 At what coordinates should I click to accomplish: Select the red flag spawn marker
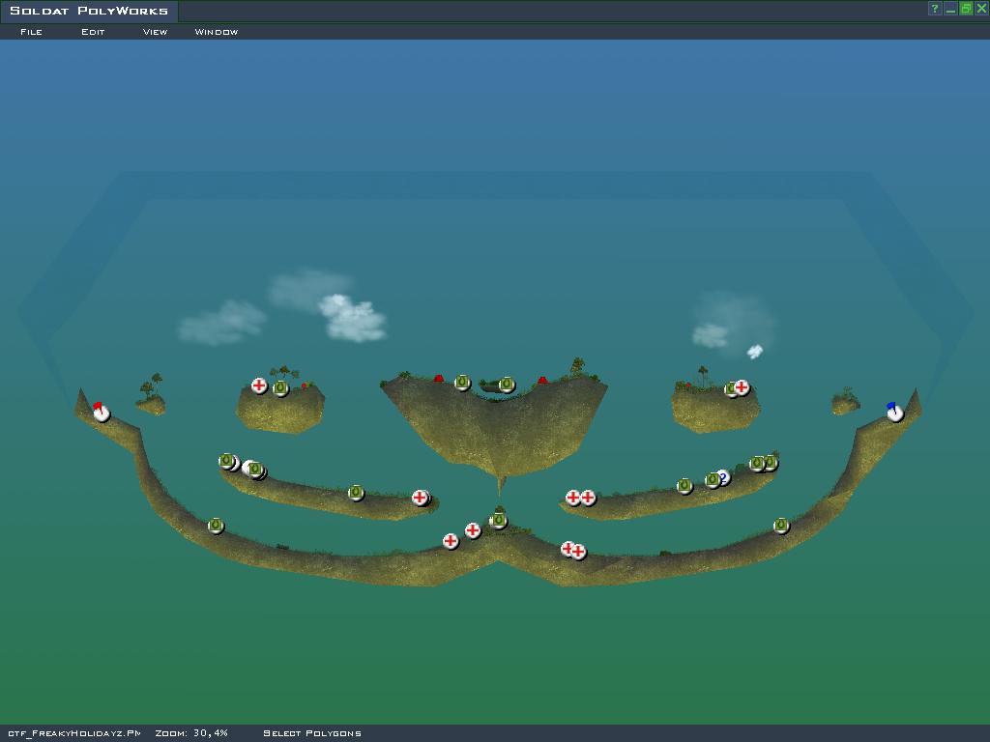pos(102,414)
